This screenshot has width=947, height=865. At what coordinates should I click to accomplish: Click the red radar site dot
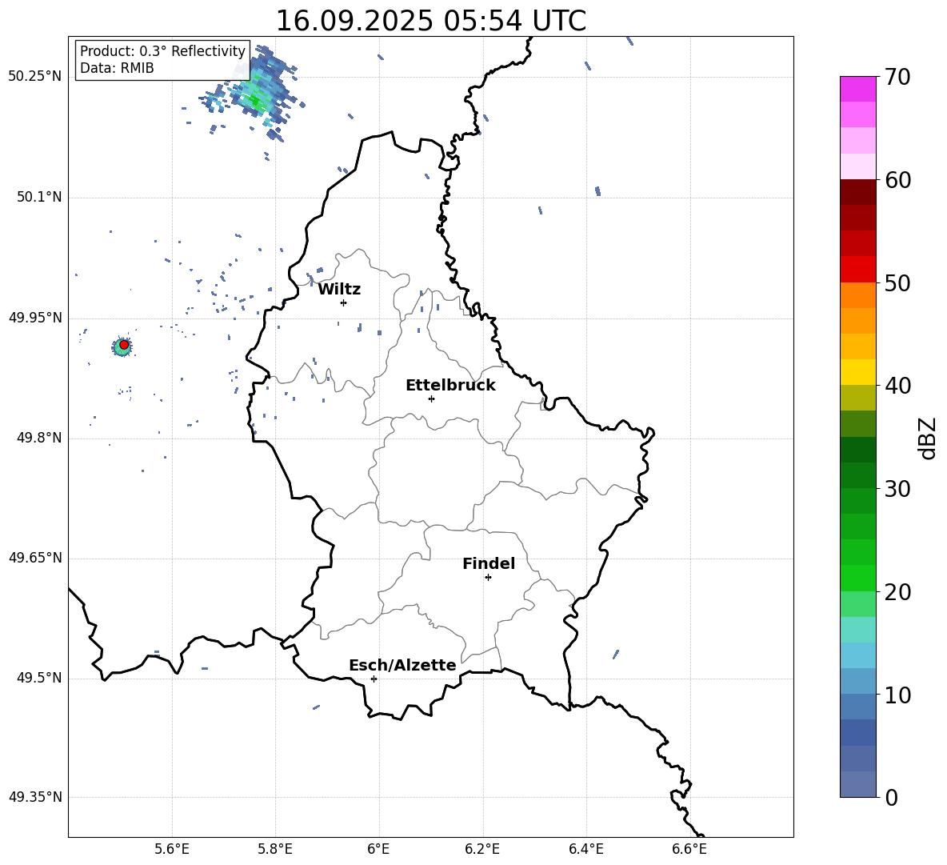point(124,345)
